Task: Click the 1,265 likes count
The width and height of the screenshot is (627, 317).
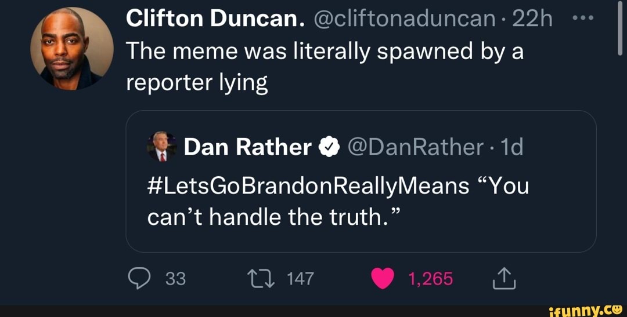Action: [430, 279]
